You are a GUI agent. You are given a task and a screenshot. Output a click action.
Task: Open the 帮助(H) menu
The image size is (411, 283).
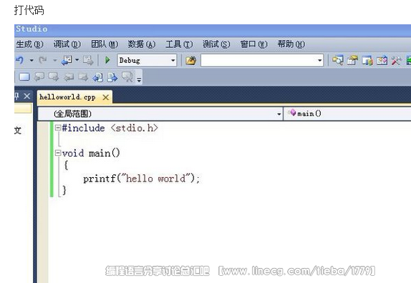pos(291,44)
